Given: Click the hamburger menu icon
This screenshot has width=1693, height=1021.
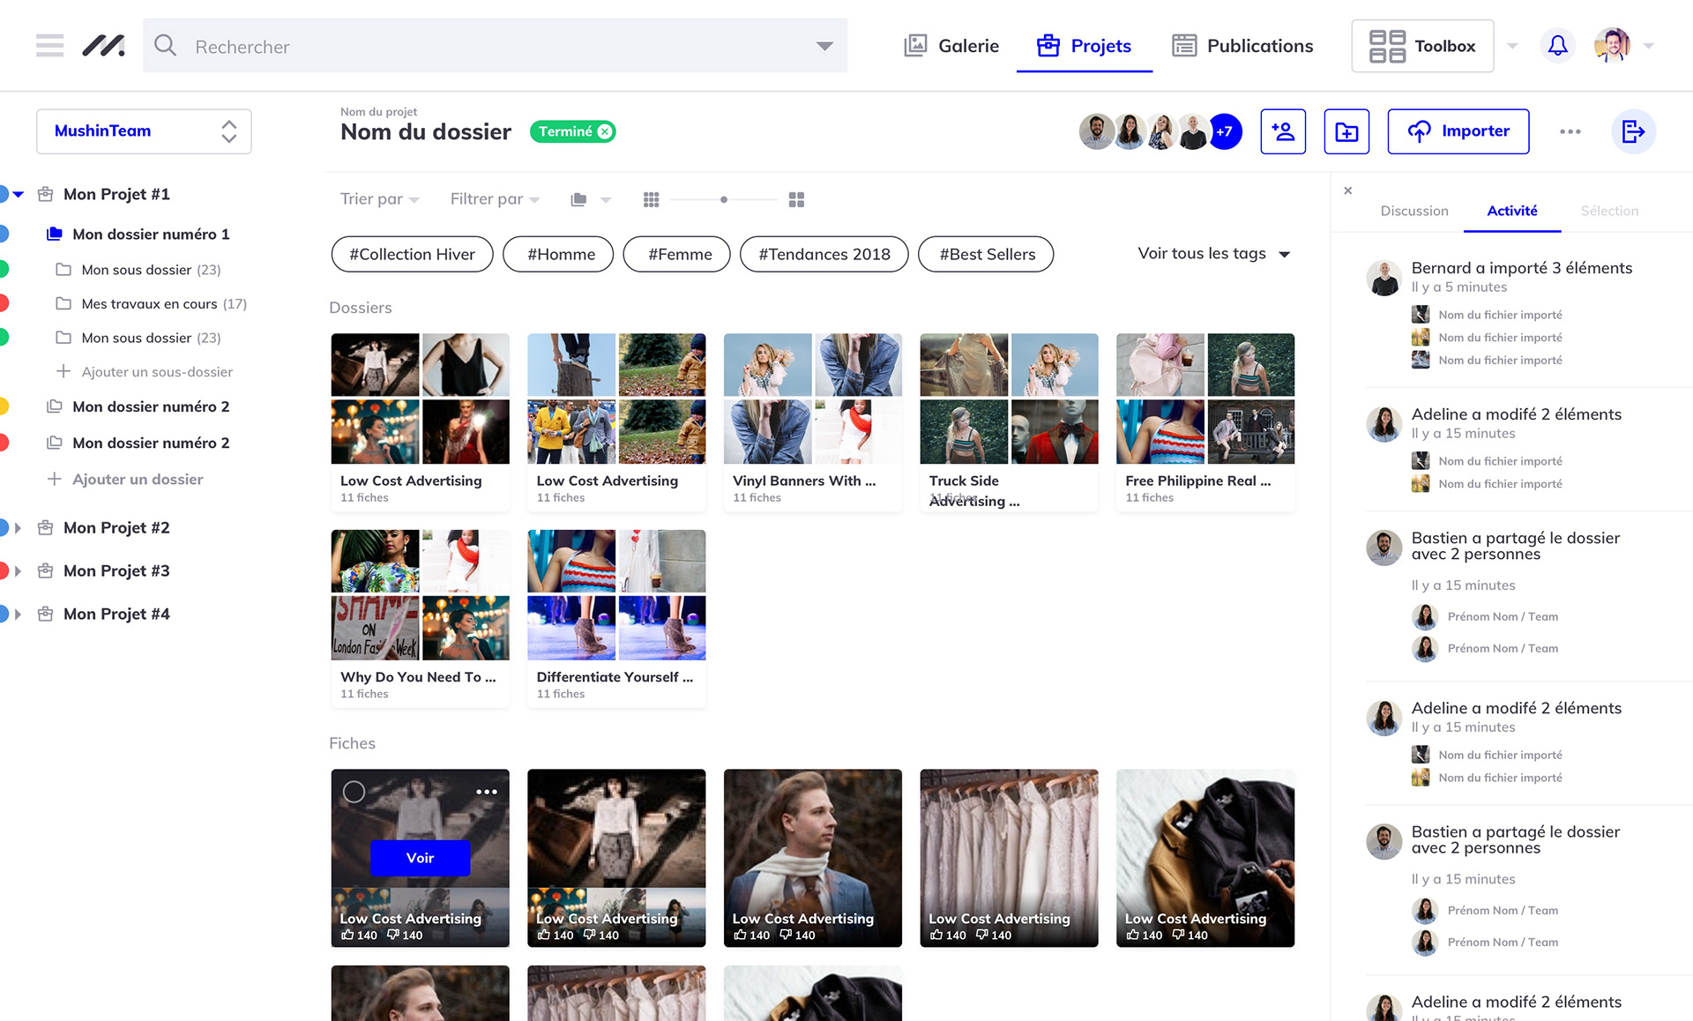Looking at the screenshot, I should pyautogui.click(x=49, y=46).
